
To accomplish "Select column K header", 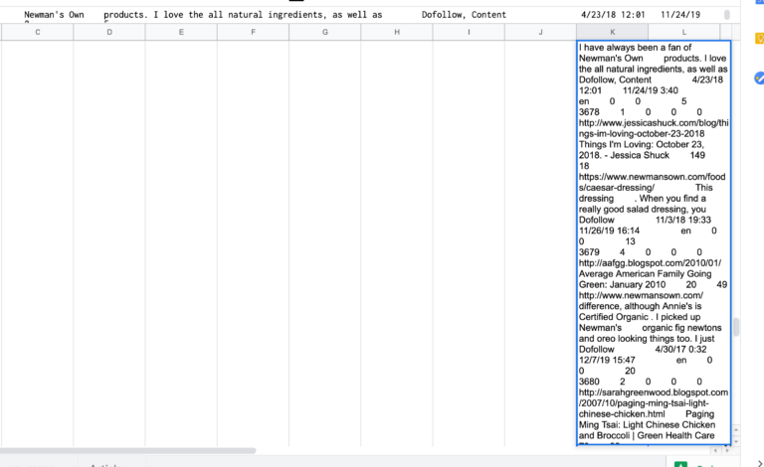I will coord(612,33).
